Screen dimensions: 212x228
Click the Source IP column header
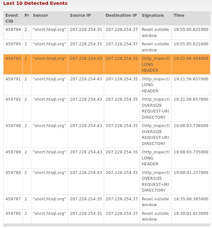click(x=80, y=15)
